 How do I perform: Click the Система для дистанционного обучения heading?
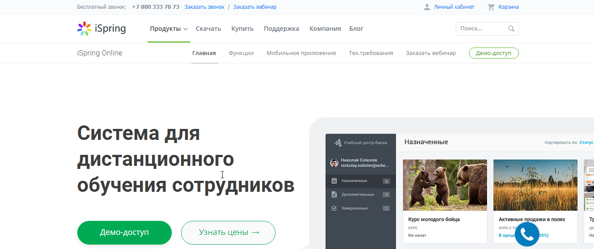tap(186, 159)
